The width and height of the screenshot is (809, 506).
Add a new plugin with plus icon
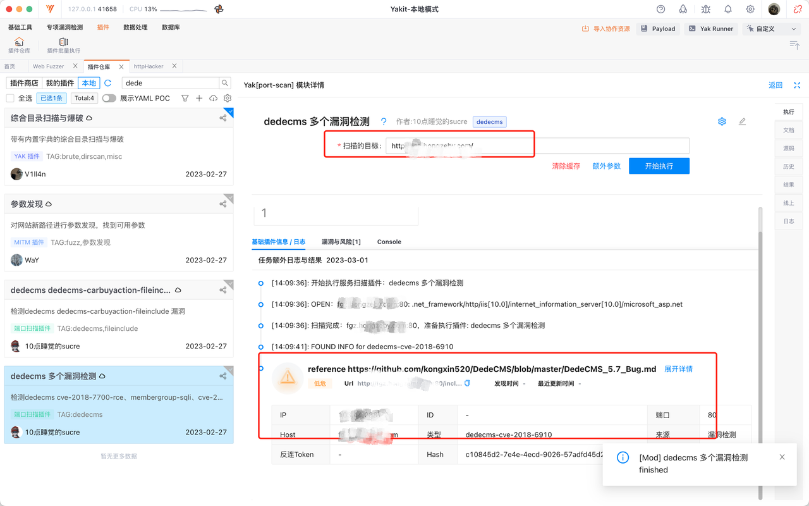[199, 98]
